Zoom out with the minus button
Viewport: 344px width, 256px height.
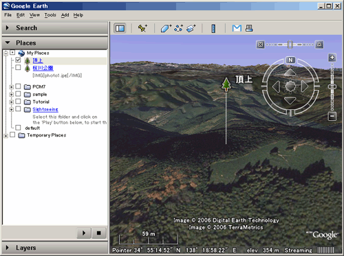[332, 116]
